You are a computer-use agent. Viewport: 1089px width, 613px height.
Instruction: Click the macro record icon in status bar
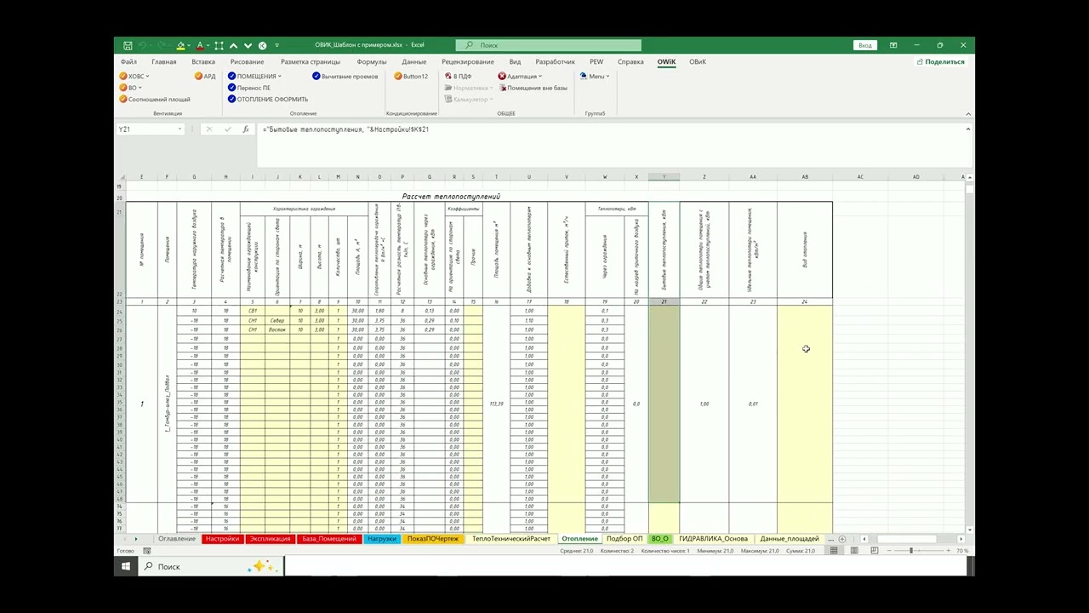pos(147,551)
